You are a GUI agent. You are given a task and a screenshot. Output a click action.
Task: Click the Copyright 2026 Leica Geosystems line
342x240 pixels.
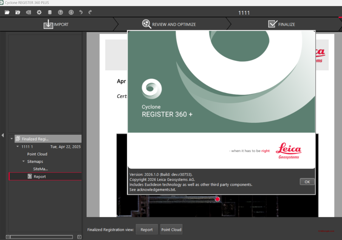point(162,180)
